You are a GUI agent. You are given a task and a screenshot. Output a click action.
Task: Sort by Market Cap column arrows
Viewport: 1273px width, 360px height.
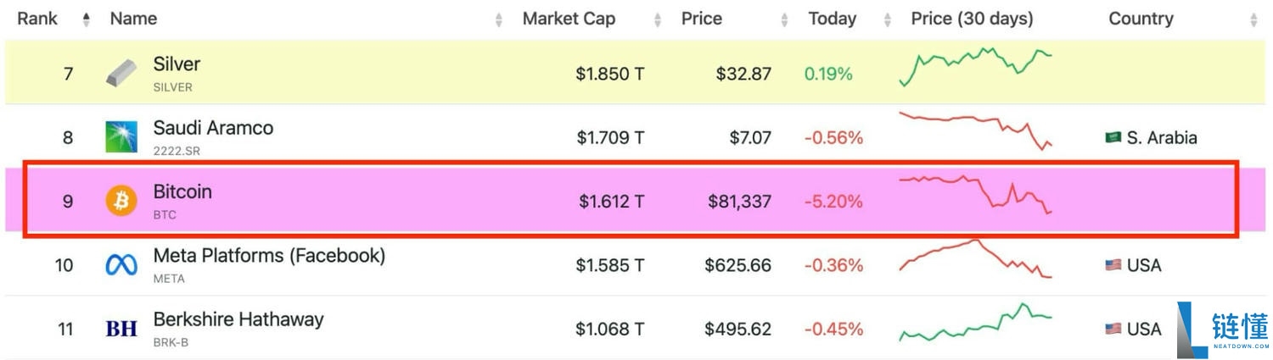[658, 19]
